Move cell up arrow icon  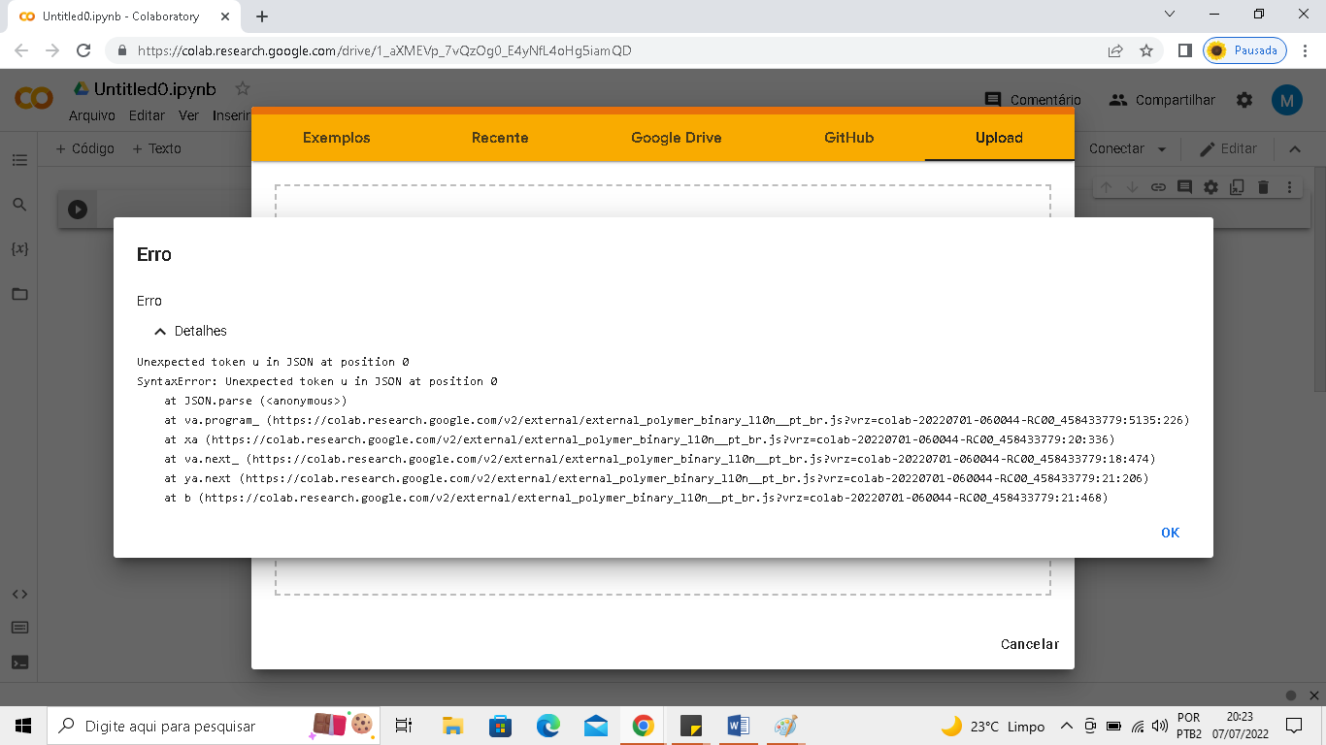pyautogui.click(x=1106, y=187)
